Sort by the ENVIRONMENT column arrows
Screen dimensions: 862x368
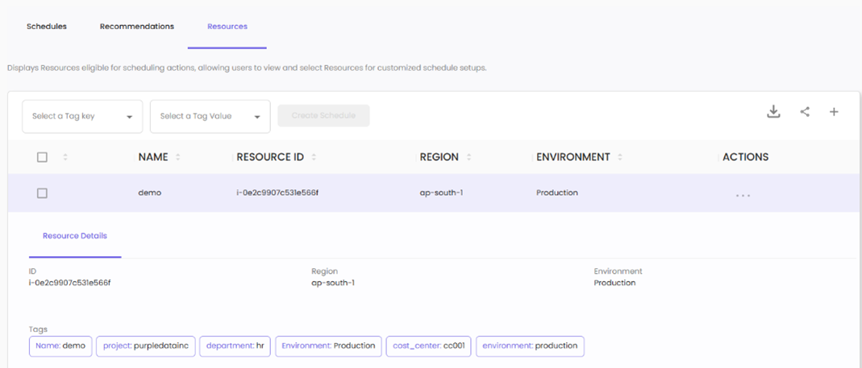tap(620, 157)
